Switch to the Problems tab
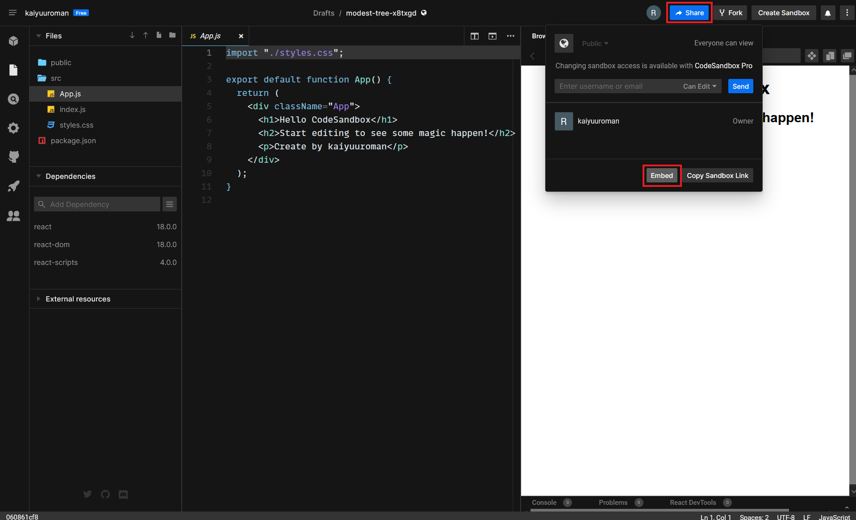The width and height of the screenshot is (856, 520). pos(613,503)
